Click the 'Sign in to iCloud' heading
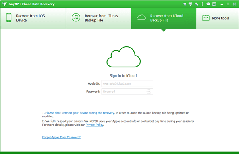 pos(123,76)
